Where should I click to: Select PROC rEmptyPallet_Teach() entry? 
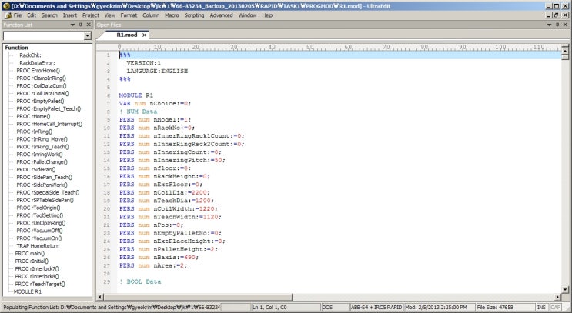(x=49, y=109)
